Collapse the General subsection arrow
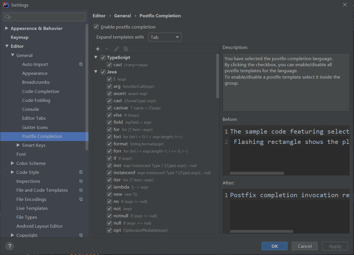Screen dimensions: 354x255 click(12, 55)
